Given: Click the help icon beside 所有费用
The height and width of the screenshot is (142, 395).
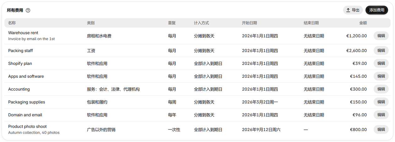Looking at the screenshot, I should (28, 10).
